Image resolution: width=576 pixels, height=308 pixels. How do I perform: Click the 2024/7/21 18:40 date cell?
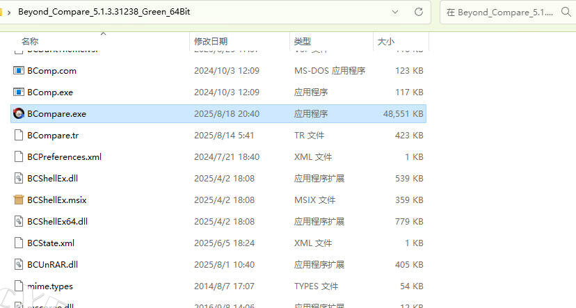click(x=227, y=156)
